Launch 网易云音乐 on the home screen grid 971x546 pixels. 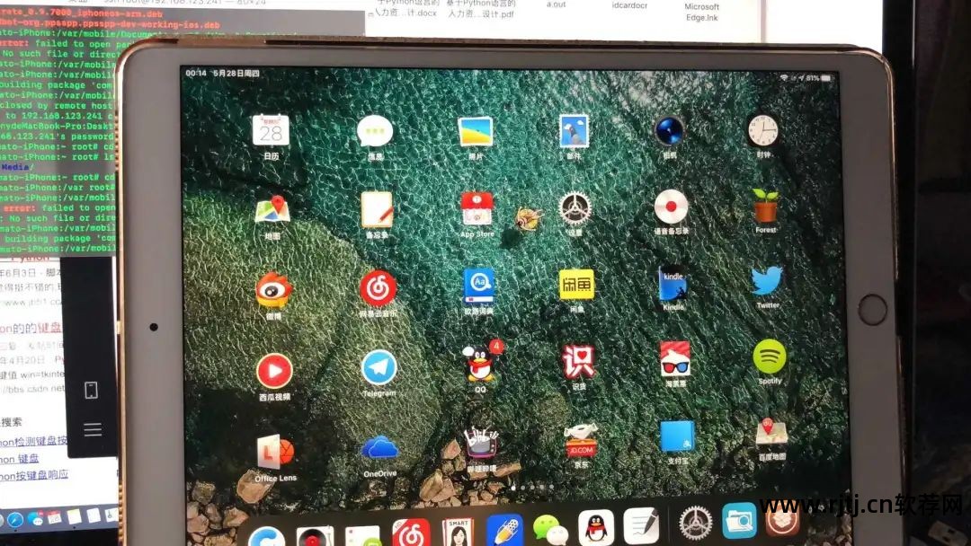379,288
